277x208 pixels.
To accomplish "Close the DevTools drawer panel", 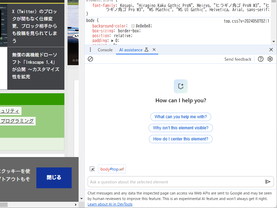I will pos(271,50).
